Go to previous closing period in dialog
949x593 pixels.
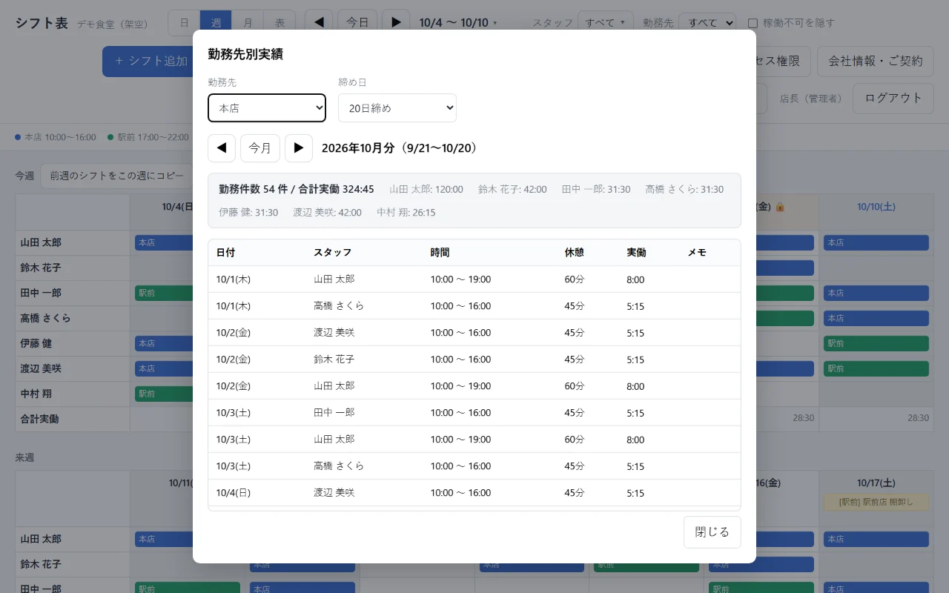pos(222,148)
